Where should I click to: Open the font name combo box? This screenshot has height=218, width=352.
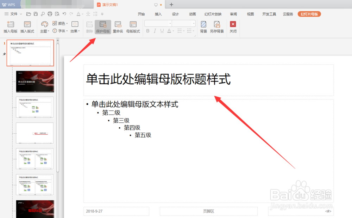tap(158, 23)
